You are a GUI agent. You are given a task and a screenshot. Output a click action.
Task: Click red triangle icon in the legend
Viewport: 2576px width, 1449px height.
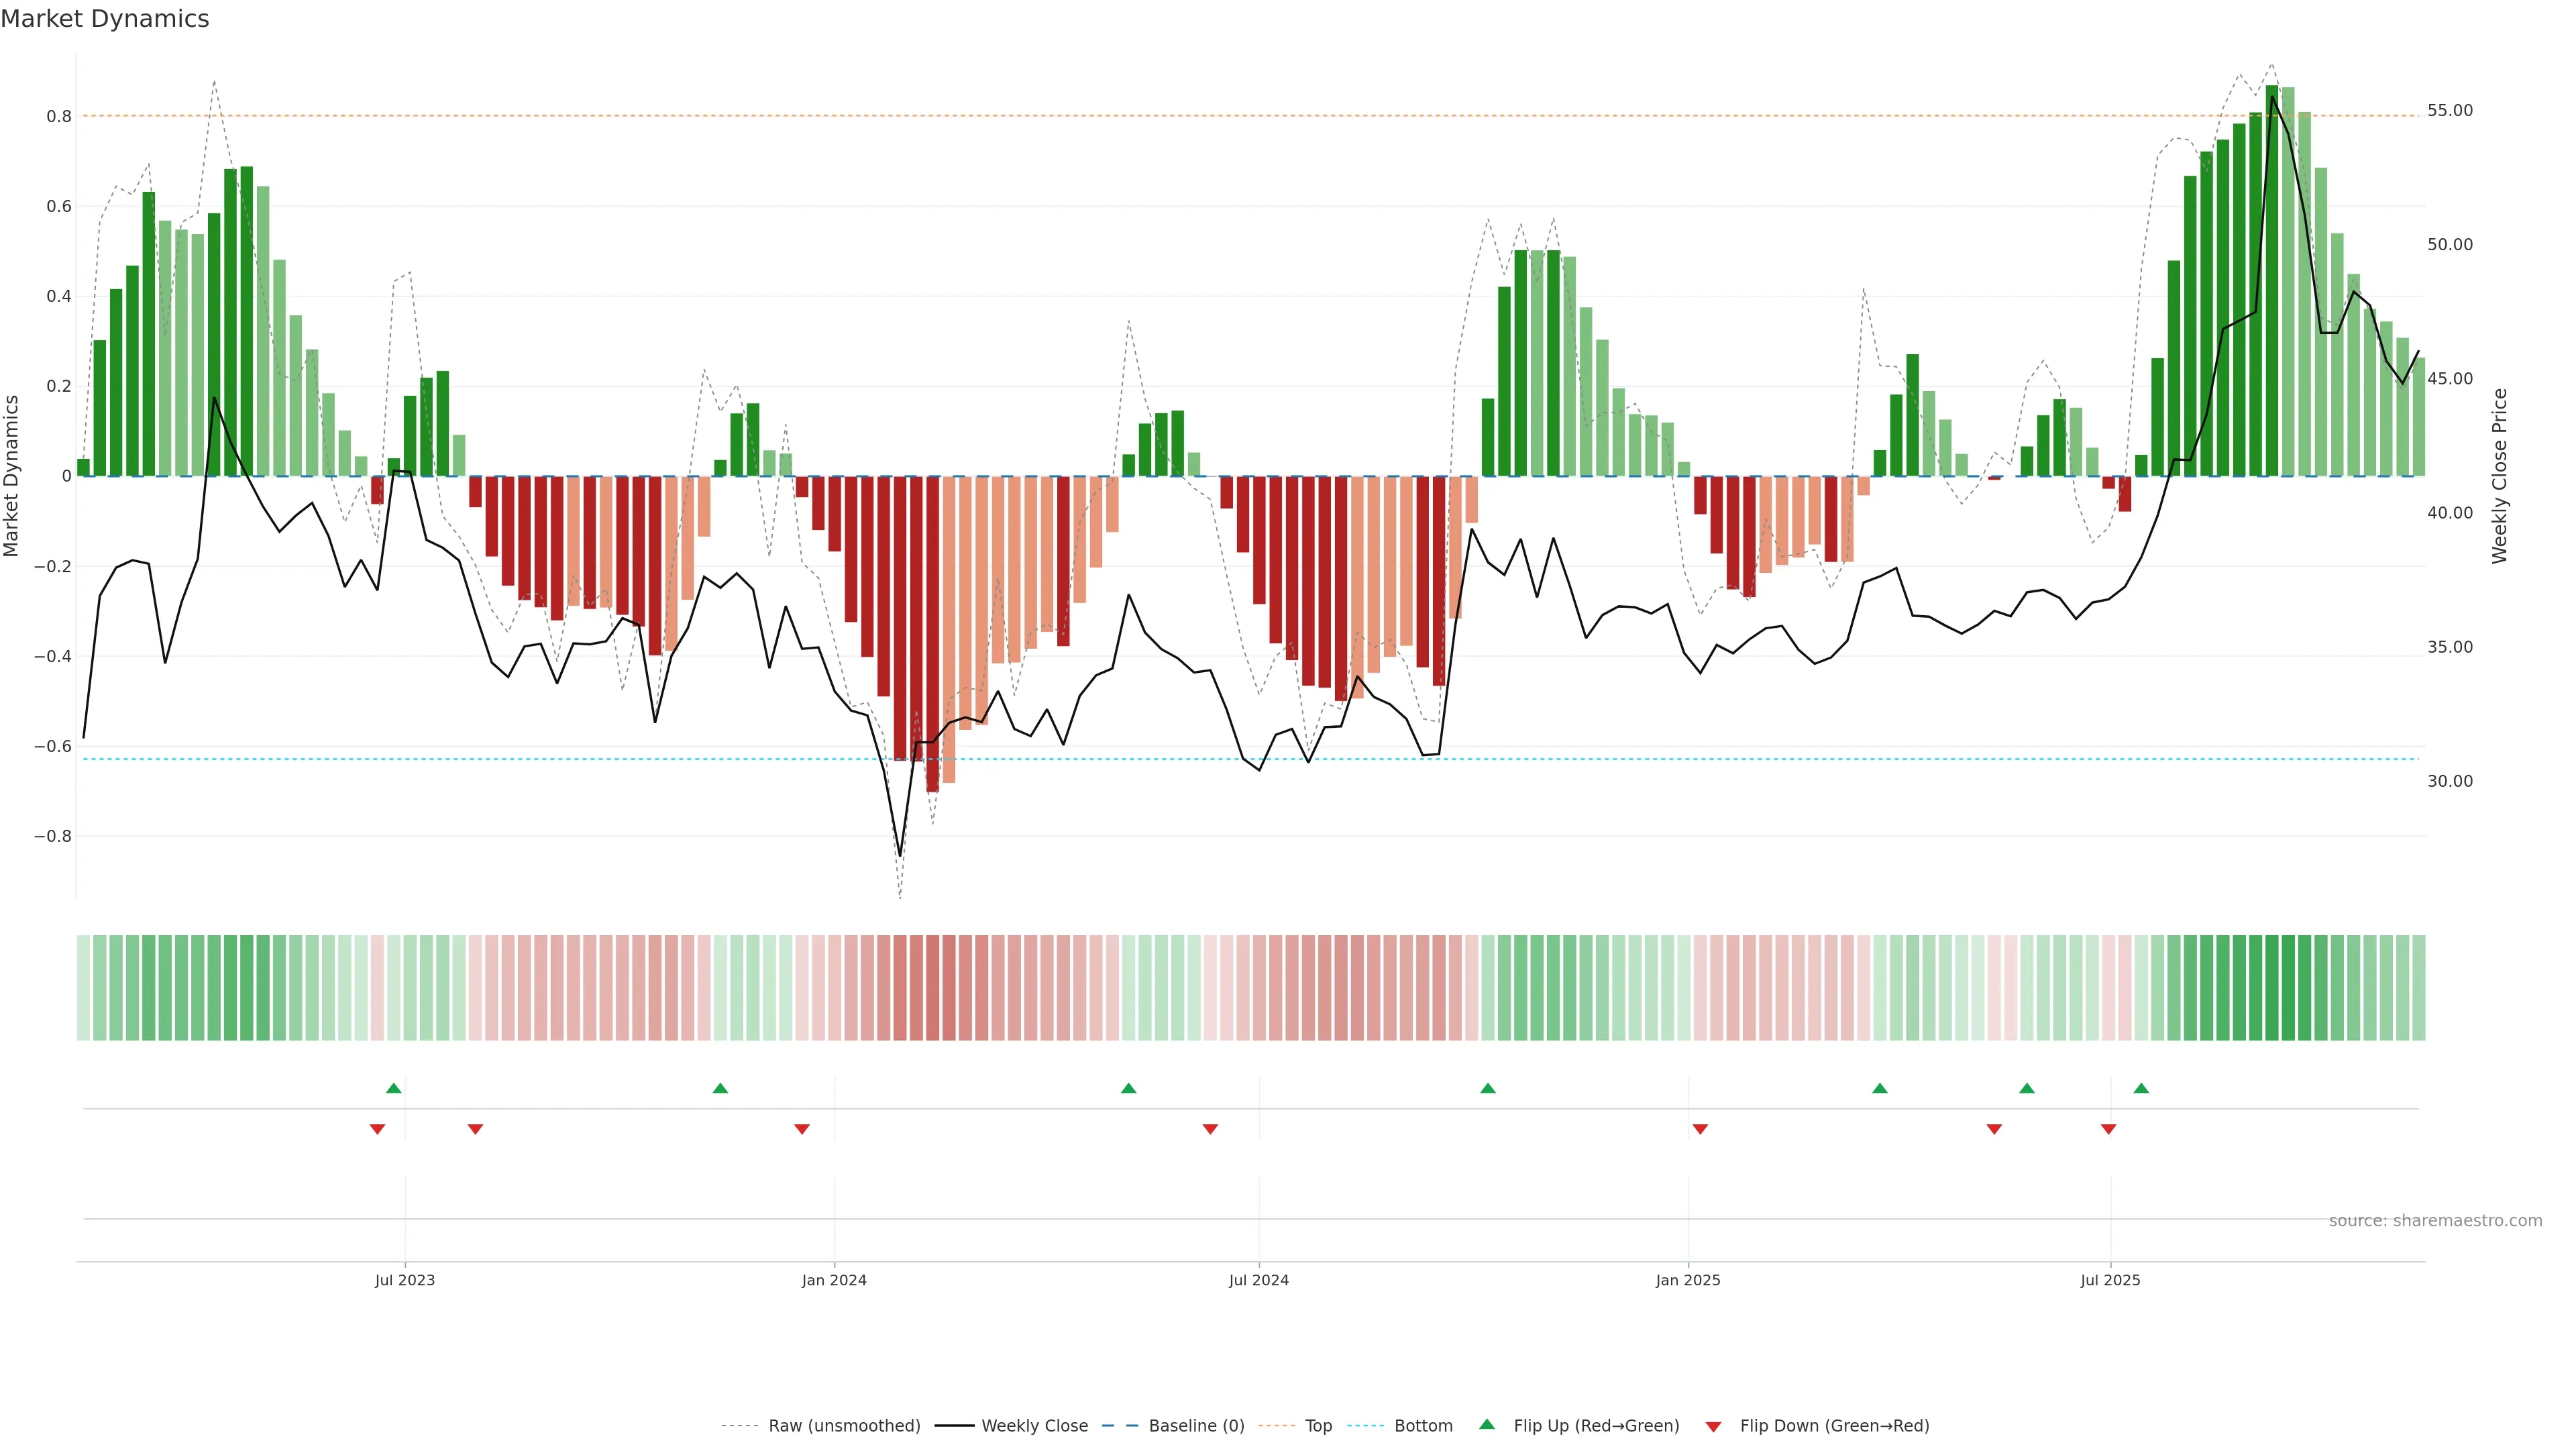(x=1713, y=1427)
